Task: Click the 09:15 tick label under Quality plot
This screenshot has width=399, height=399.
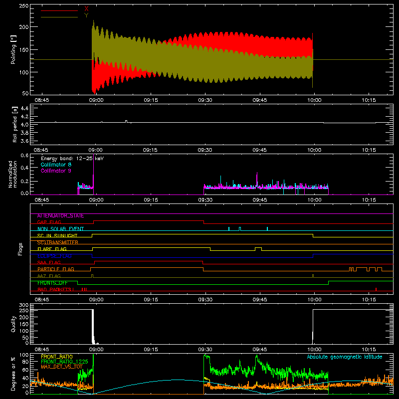Action: [x=151, y=350]
